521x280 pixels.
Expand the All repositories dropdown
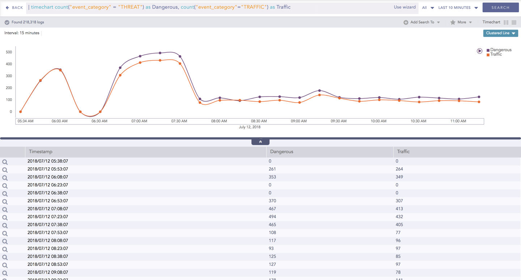click(428, 8)
